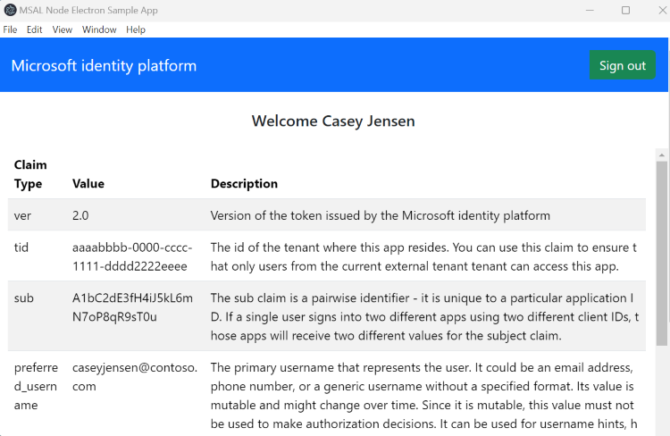Click the Microsoft identity platform header title
Screen dimensions: 670x436
(x=104, y=65)
